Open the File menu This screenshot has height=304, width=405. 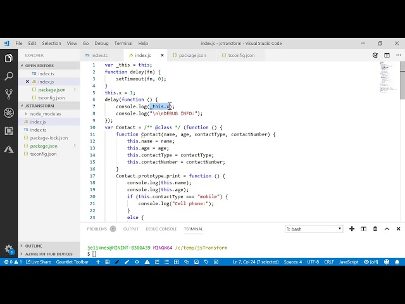pos(19,43)
